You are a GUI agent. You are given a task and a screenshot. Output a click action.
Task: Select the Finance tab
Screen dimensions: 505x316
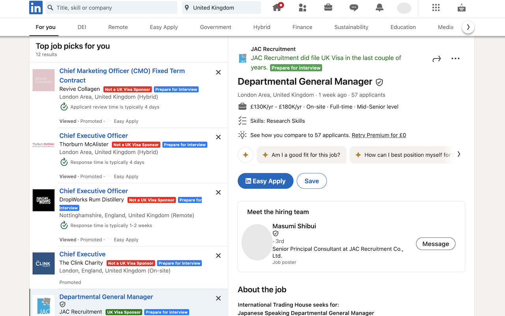click(x=302, y=27)
